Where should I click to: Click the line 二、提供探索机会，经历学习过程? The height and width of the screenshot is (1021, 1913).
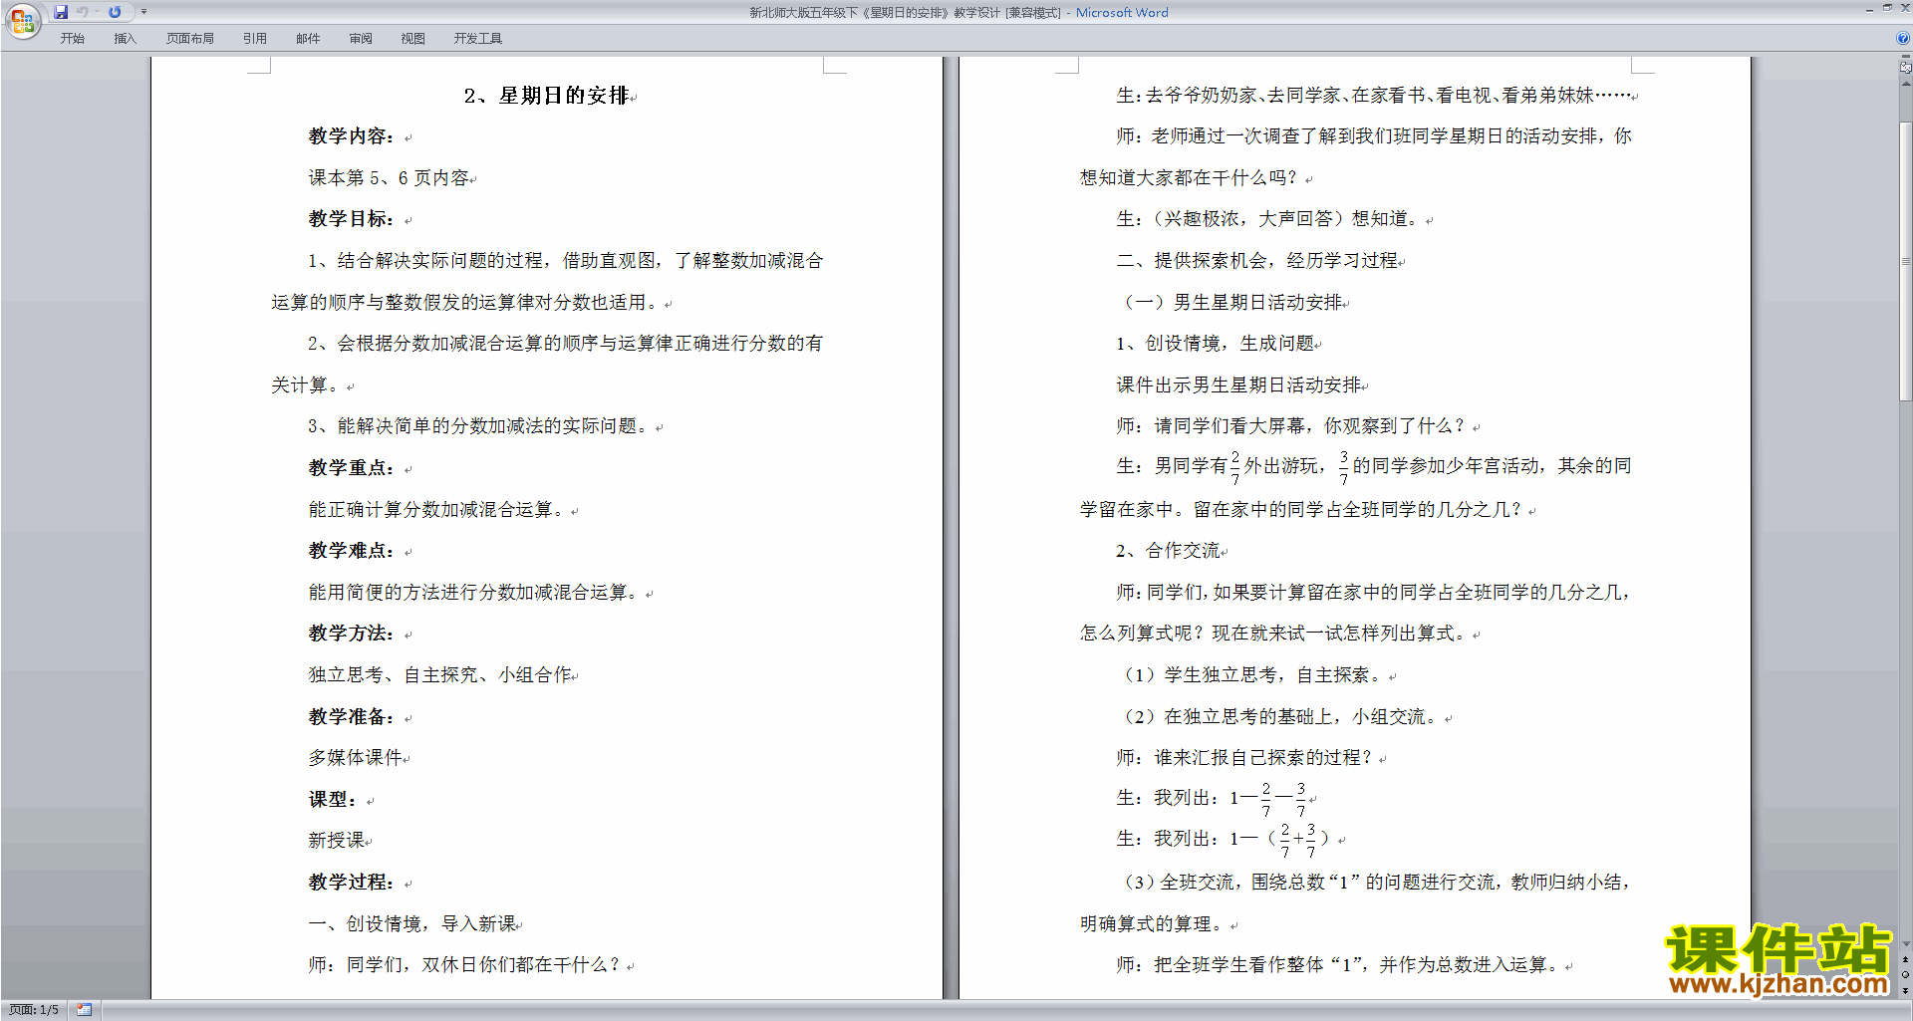click(1257, 261)
